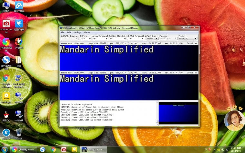Open the Med/Low Threshold dropdown
The width and height of the screenshot is (245, 153).
118,39
